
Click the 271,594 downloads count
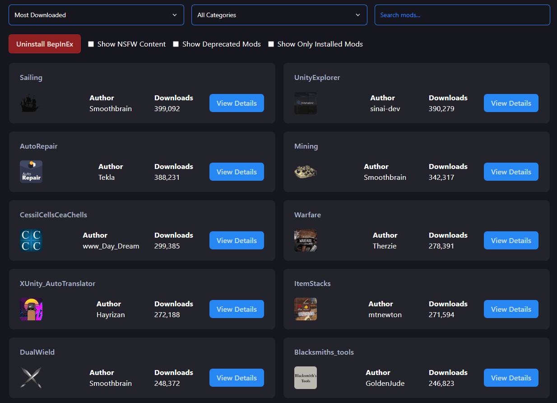pos(441,315)
